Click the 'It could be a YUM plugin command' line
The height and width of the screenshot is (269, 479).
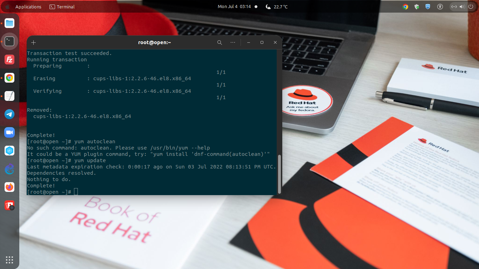coord(148,154)
